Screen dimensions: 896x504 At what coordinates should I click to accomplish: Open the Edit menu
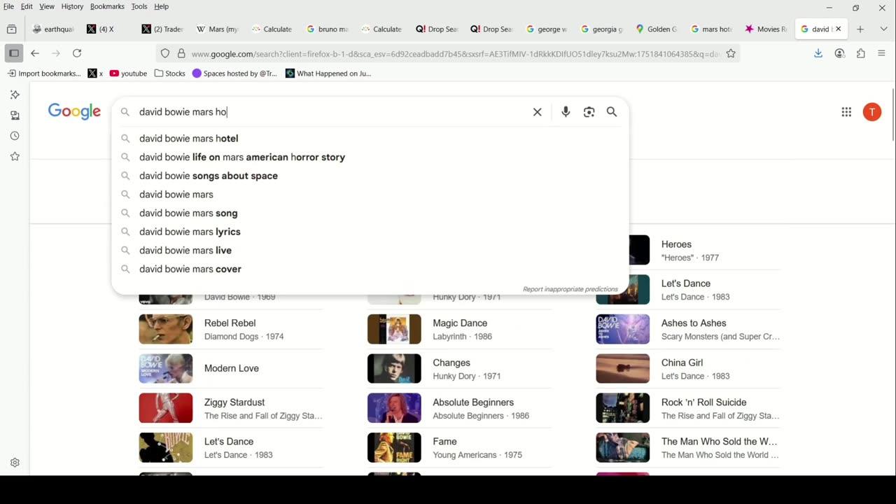(x=27, y=6)
